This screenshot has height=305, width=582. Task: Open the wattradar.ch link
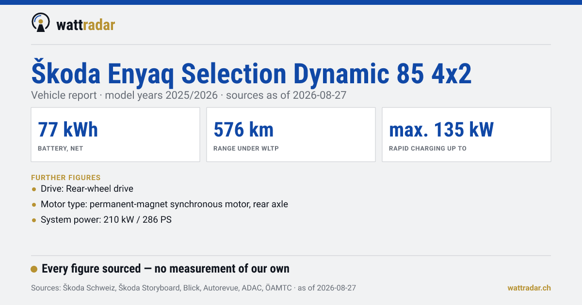click(x=529, y=288)
